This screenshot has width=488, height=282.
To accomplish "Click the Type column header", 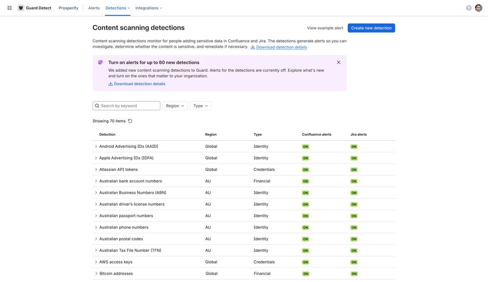I will pyautogui.click(x=258, y=135).
